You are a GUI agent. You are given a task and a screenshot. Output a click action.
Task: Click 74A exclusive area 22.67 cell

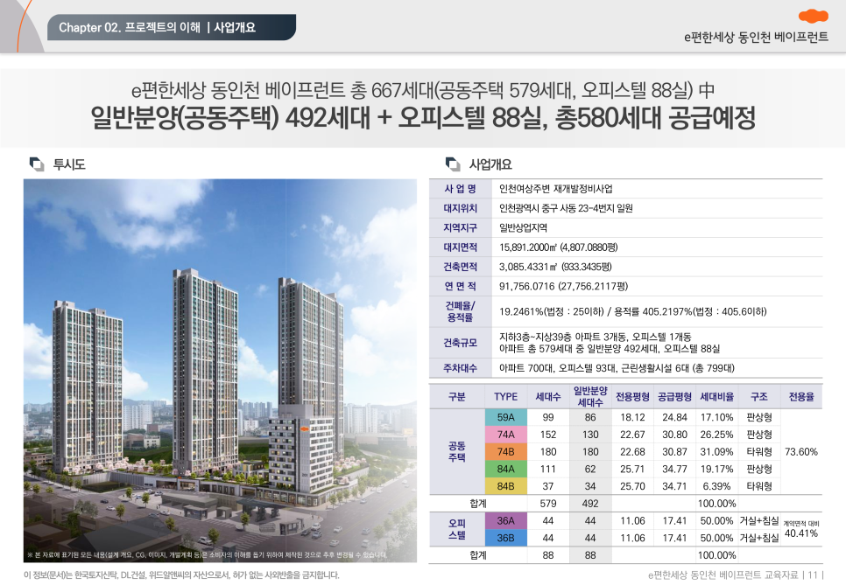pyautogui.click(x=632, y=435)
